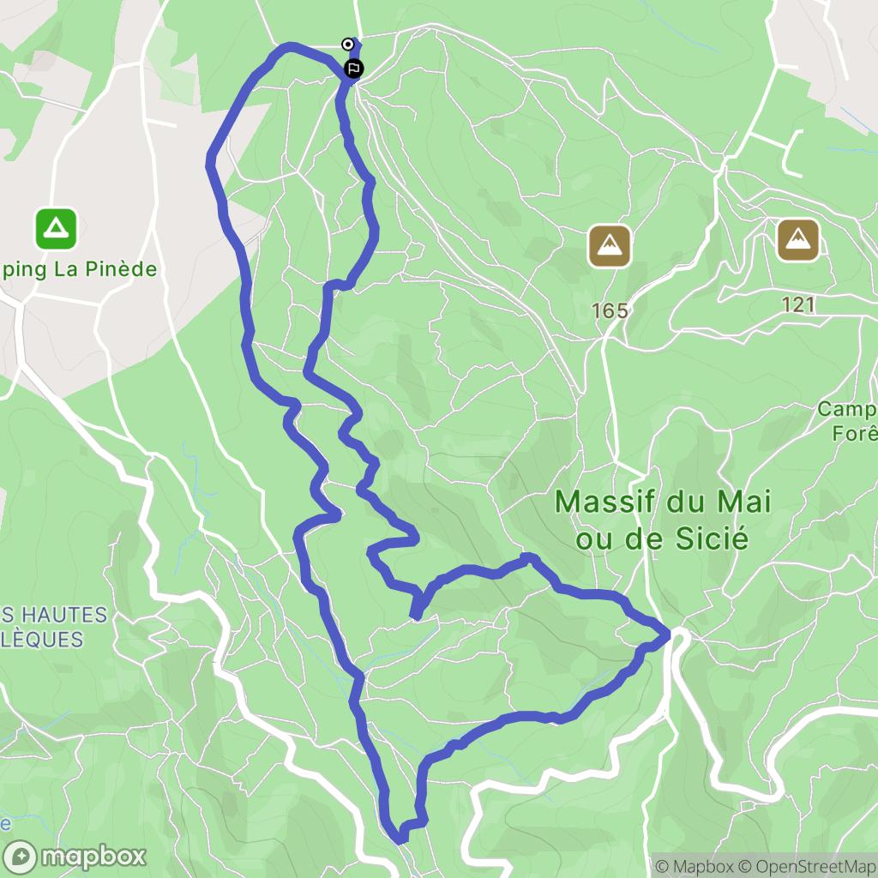Viewport: 878px width, 878px height.
Task: Click the 121 elevation label
Action: (x=798, y=304)
